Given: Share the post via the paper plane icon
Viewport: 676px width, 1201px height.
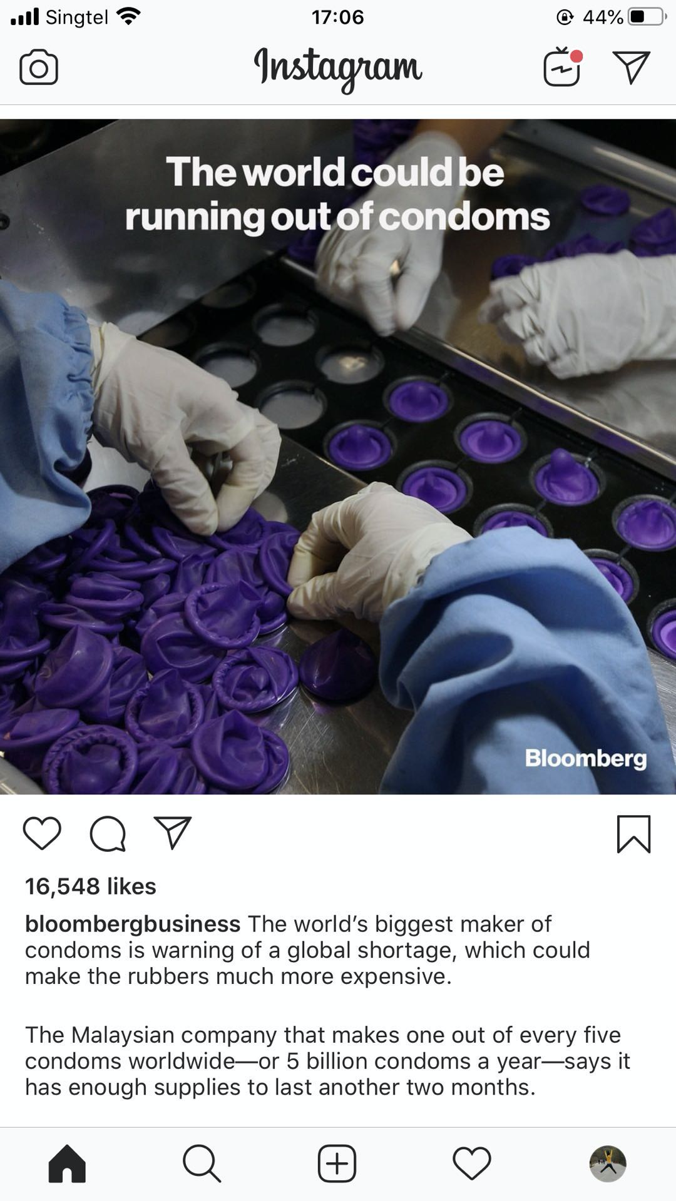Looking at the screenshot, I should pos(172,833).
